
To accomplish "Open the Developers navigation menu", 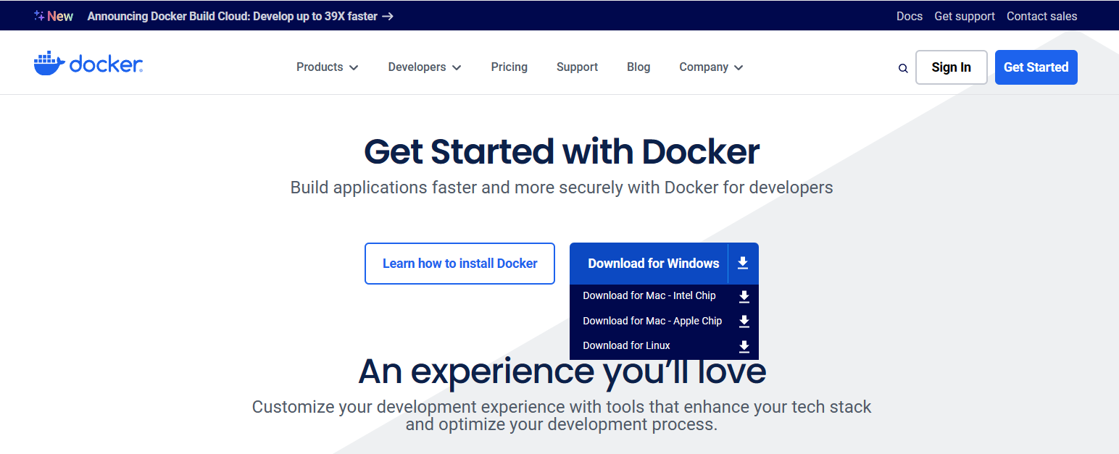I will coord(425,67).
